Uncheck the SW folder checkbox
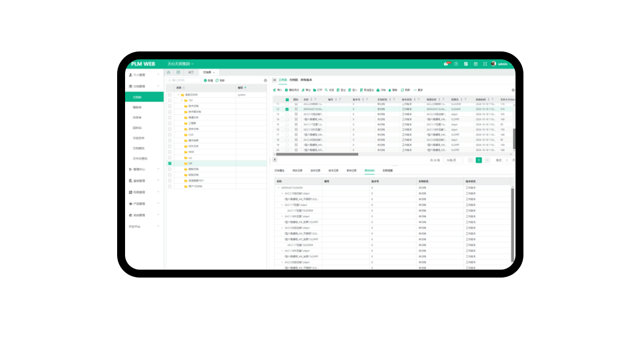 (170, 163)
